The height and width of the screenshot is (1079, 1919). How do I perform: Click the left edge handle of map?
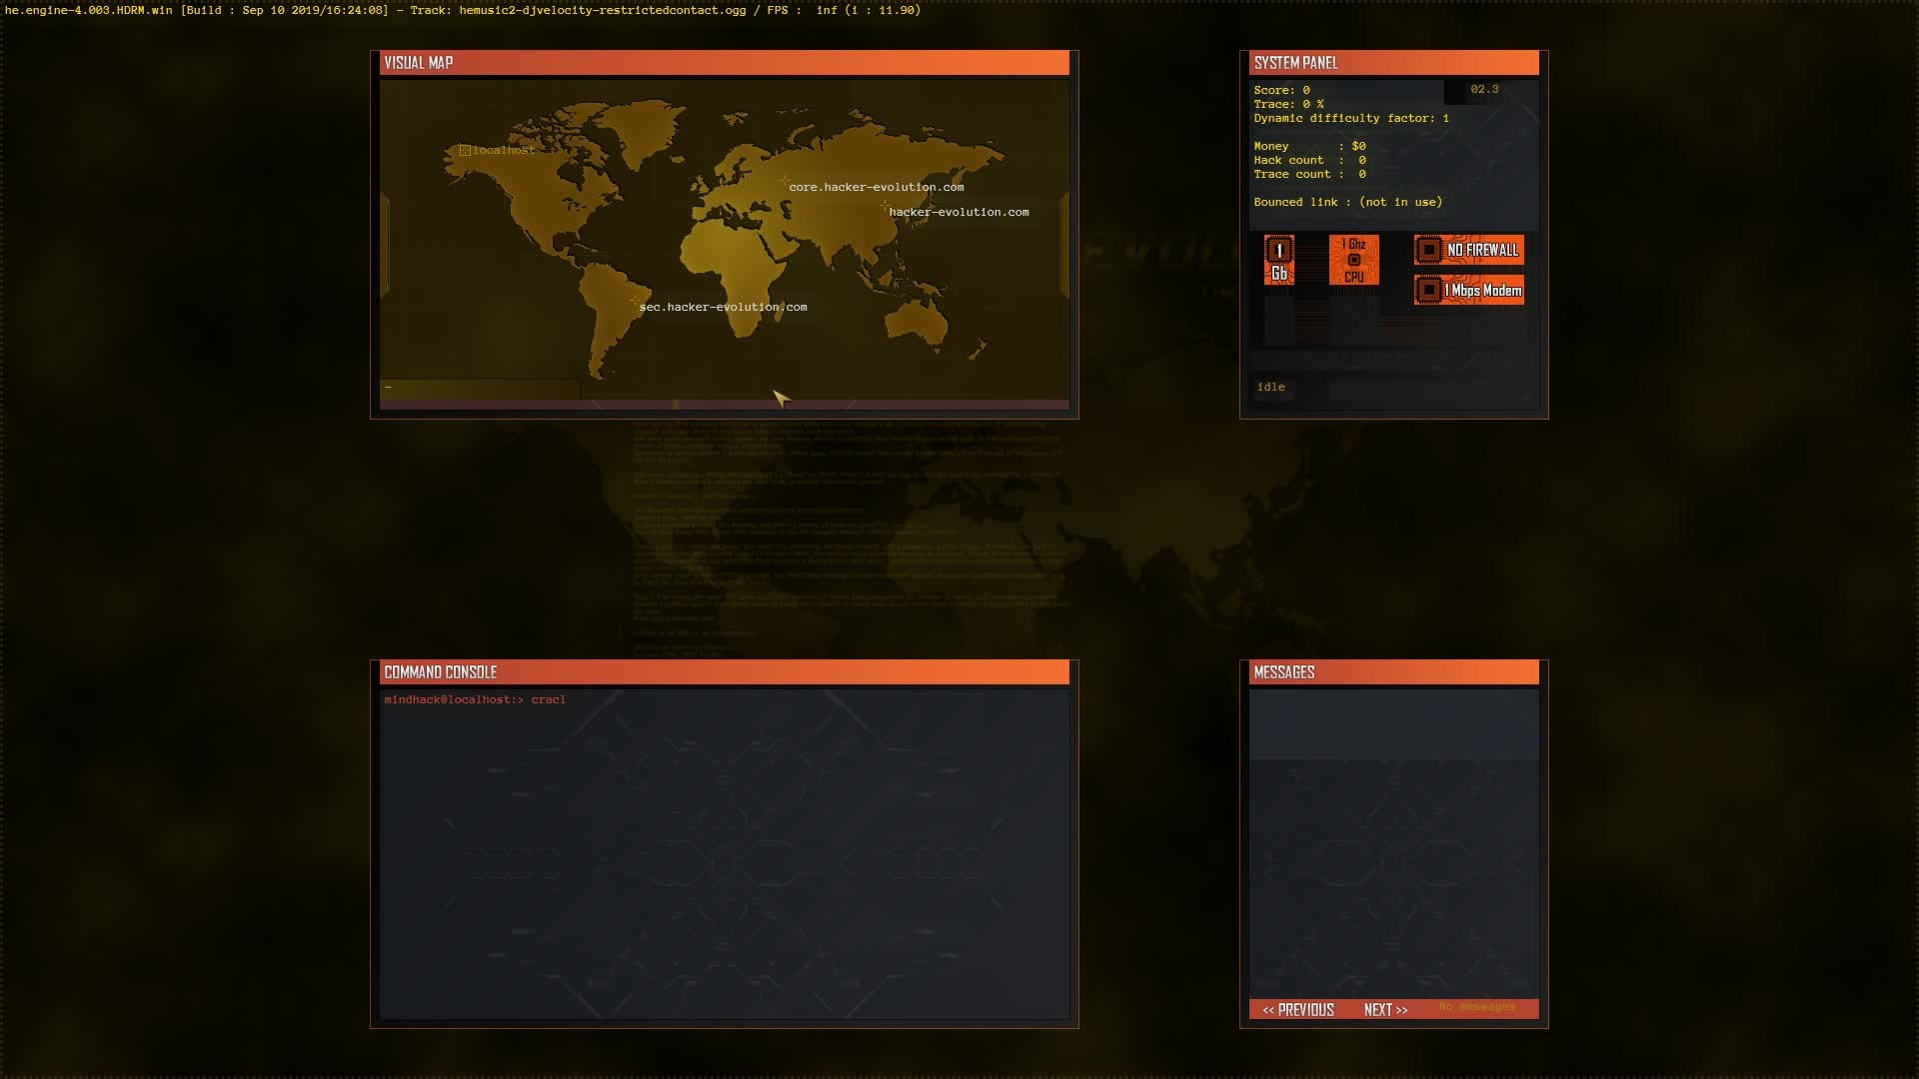coord(385,245)
